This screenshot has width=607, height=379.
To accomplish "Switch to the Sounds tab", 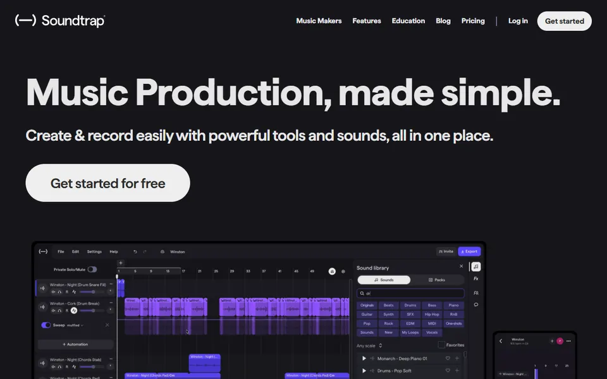I will [384, 280].
